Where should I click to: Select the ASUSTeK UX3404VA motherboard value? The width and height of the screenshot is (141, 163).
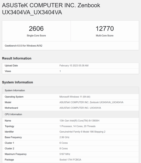pyautogui.click(x=80, y=108)
